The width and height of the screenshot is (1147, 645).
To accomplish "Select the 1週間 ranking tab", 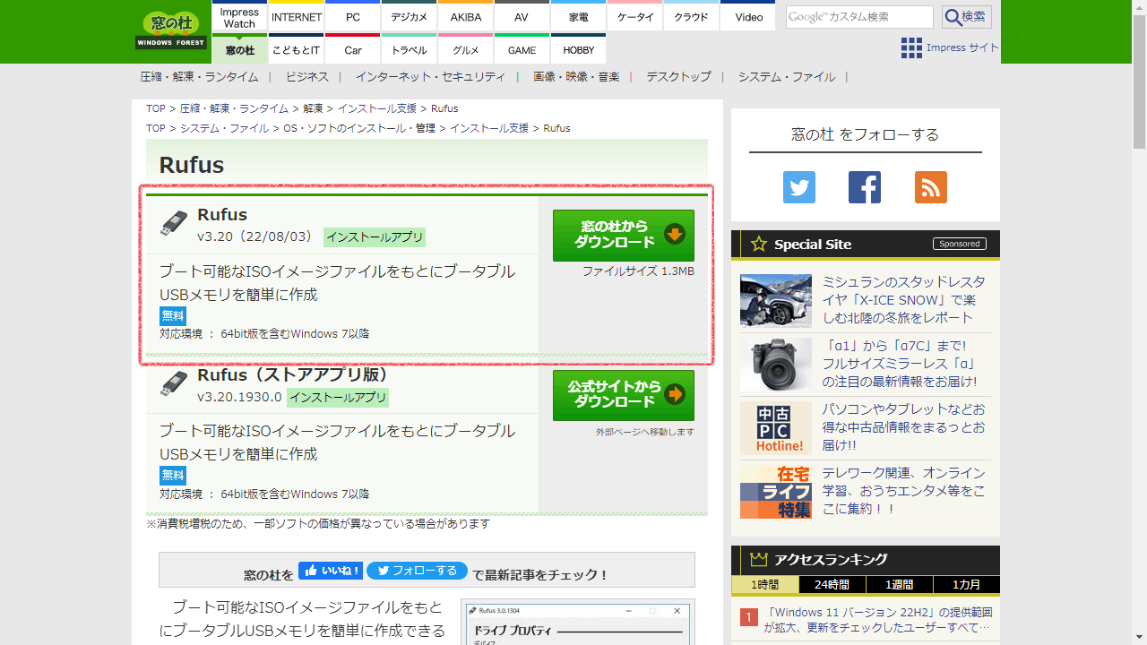I will click(x=899, y=584).
